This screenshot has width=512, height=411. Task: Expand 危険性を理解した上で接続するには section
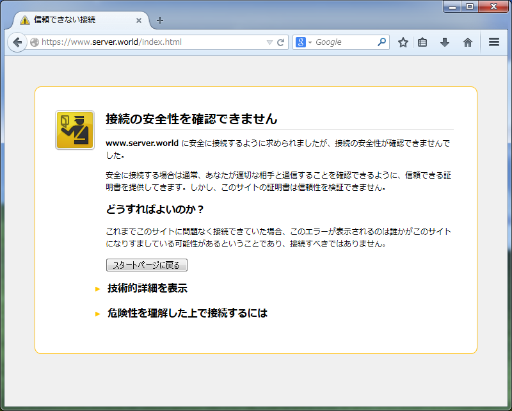tap(188, 313)
